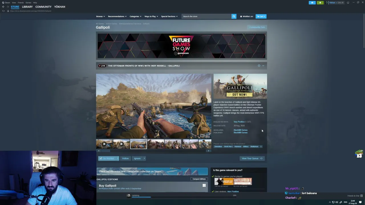Open the Wishlist
The height and width of the screenshot is (205, 365).
coord(246,17)
